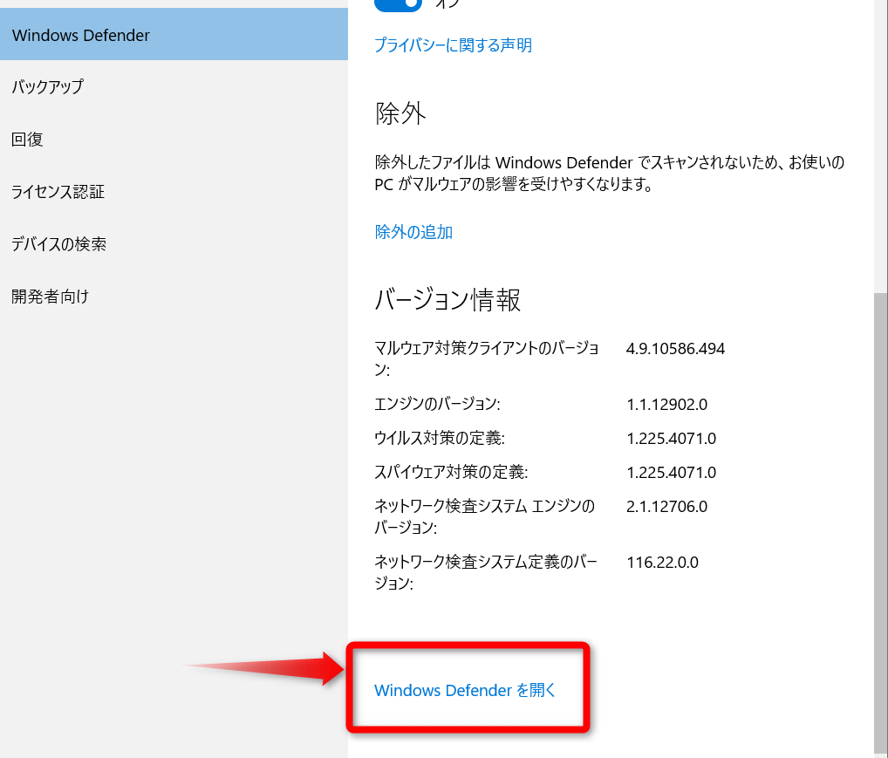888x758 pixels.
Task: Open the プライバシーに関する声明 link
Action: coord(453,45)
